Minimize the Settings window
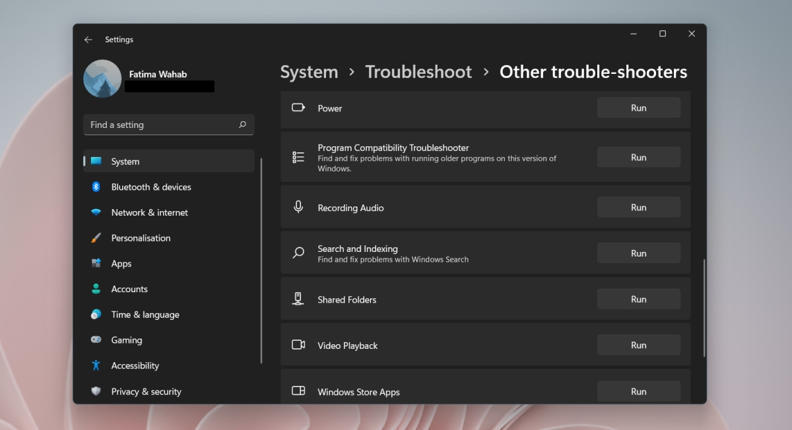Viewport: 792px width, 430px height. (633, 34)
